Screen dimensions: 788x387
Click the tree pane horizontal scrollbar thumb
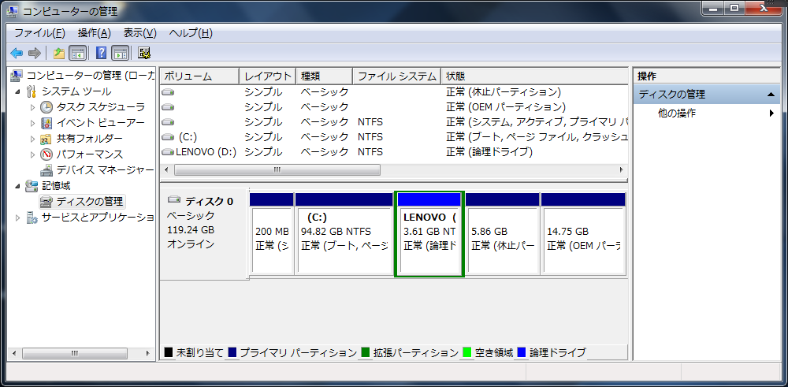(74, 353)
